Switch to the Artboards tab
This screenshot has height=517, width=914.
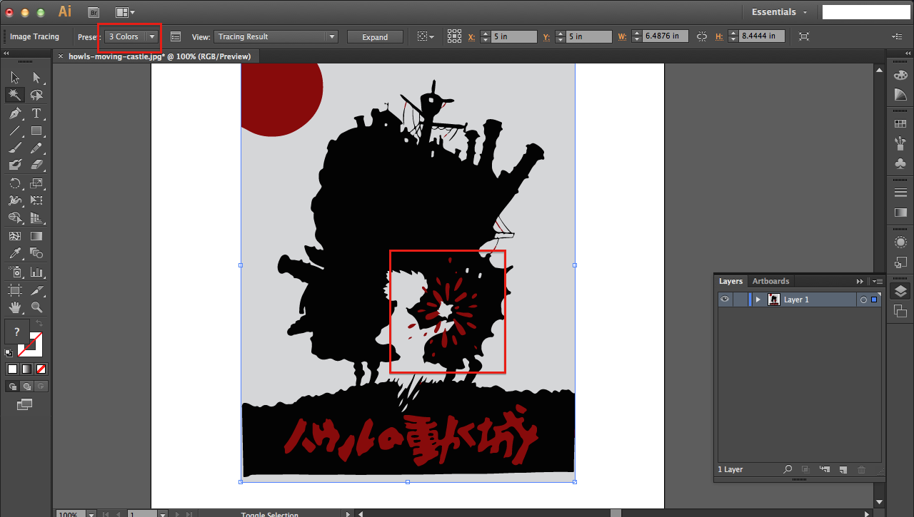(x=770, y=281)
